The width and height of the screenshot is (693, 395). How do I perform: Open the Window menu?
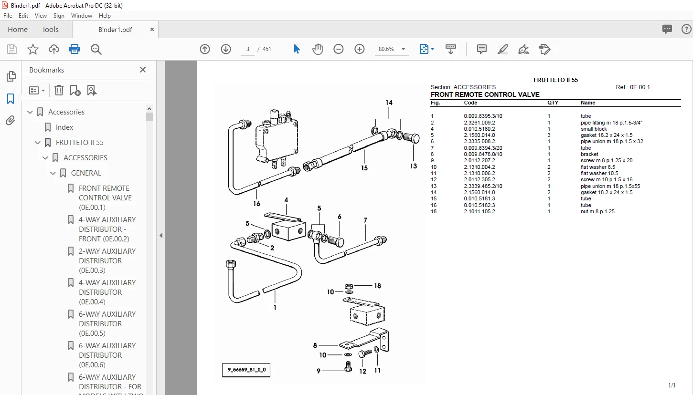tap(82, 16)
